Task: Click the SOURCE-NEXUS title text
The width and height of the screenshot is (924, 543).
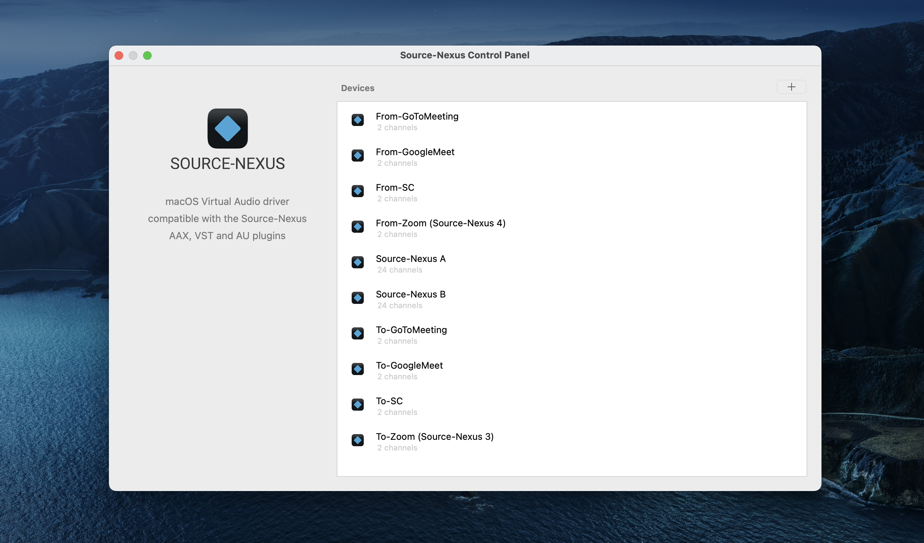Action: click(227, 164)
